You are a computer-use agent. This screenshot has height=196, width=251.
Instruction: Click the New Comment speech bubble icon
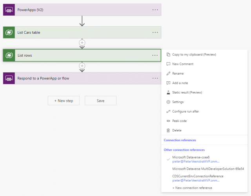pos(168,64)
